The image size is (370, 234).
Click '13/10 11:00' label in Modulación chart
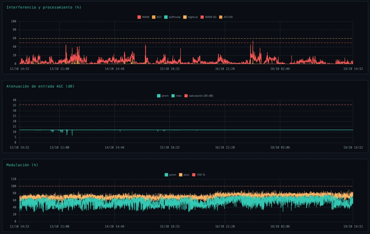pos(59,226)
